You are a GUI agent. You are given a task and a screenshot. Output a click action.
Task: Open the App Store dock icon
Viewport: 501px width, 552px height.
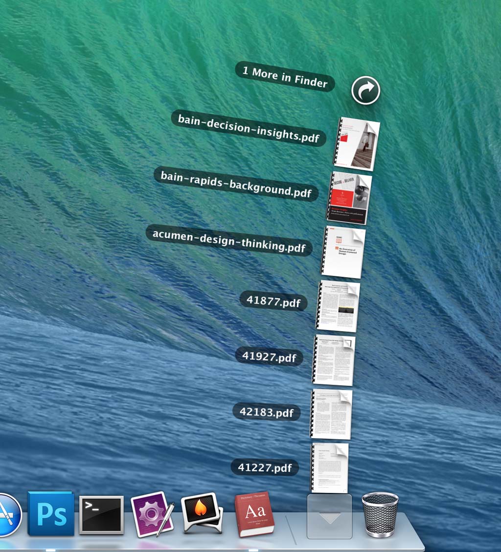(x=7, y=515)
